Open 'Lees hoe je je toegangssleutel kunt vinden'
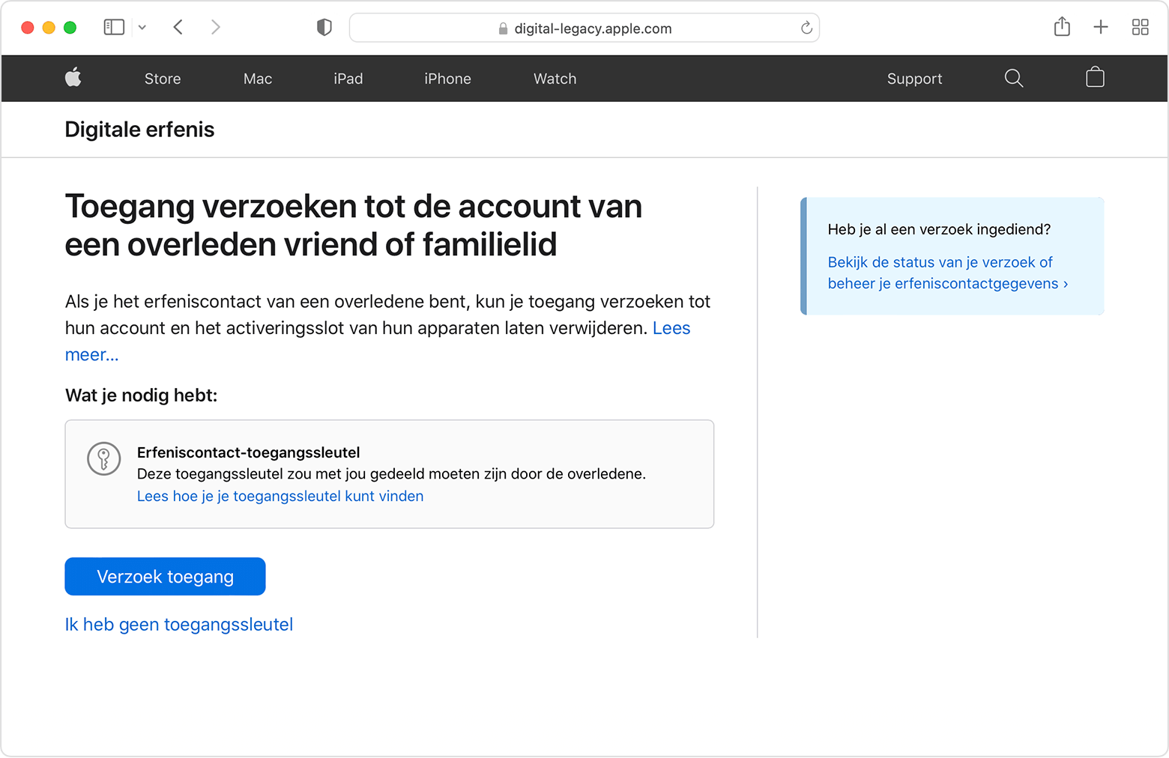Image resolution: width=1169 pixels, height=758 pixels. 280,496
